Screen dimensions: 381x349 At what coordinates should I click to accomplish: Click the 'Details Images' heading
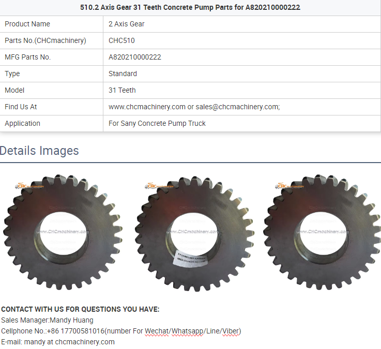coord(39,151)
